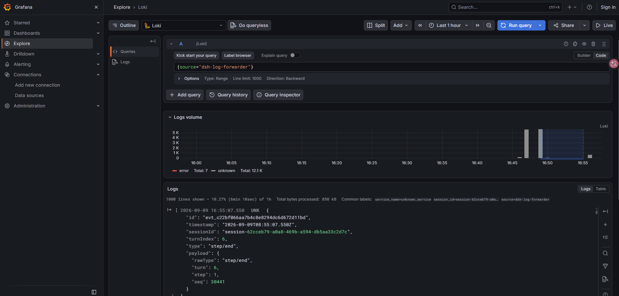Click the Split button
This screenshot has width=619, height=296.
tap(376, 25)
